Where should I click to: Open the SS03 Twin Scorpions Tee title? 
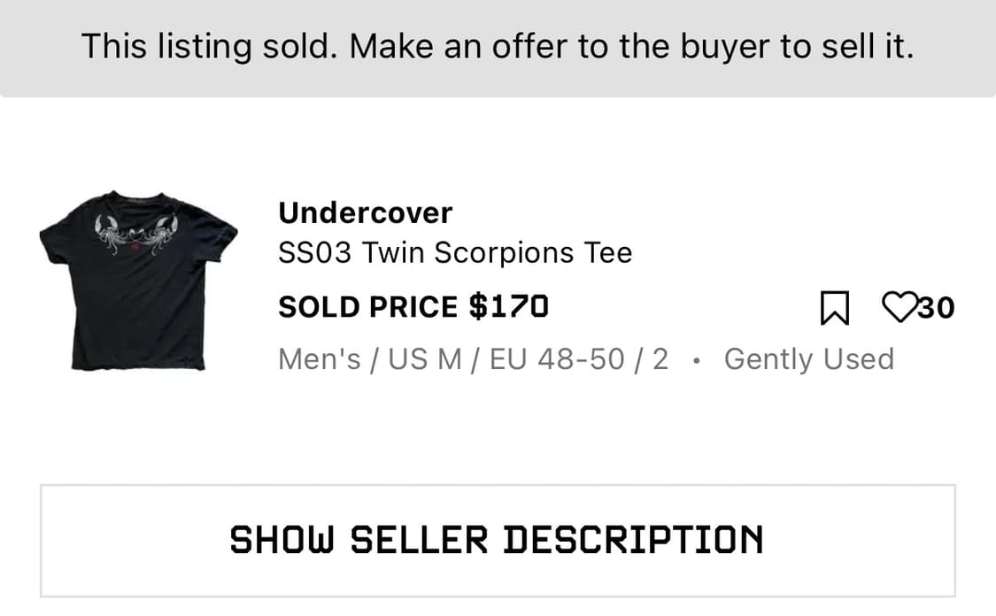[455, 253]
